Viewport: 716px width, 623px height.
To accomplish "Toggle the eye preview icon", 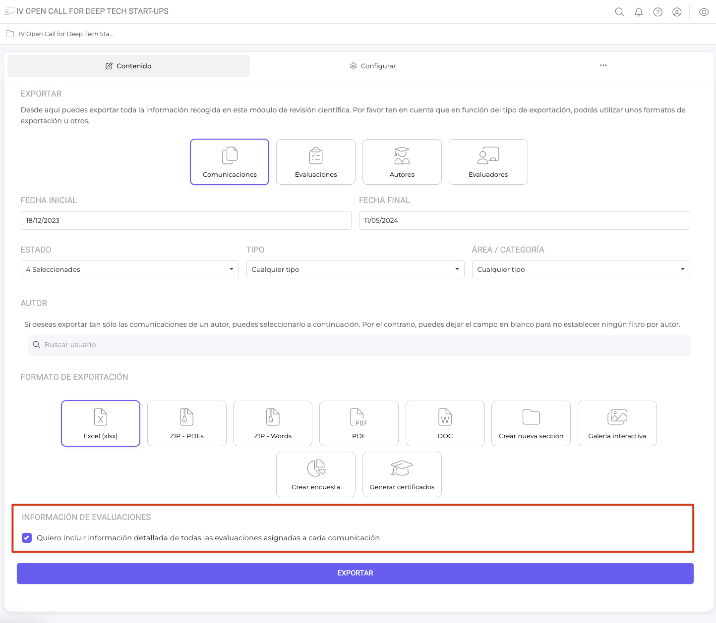I will (704, 12).
